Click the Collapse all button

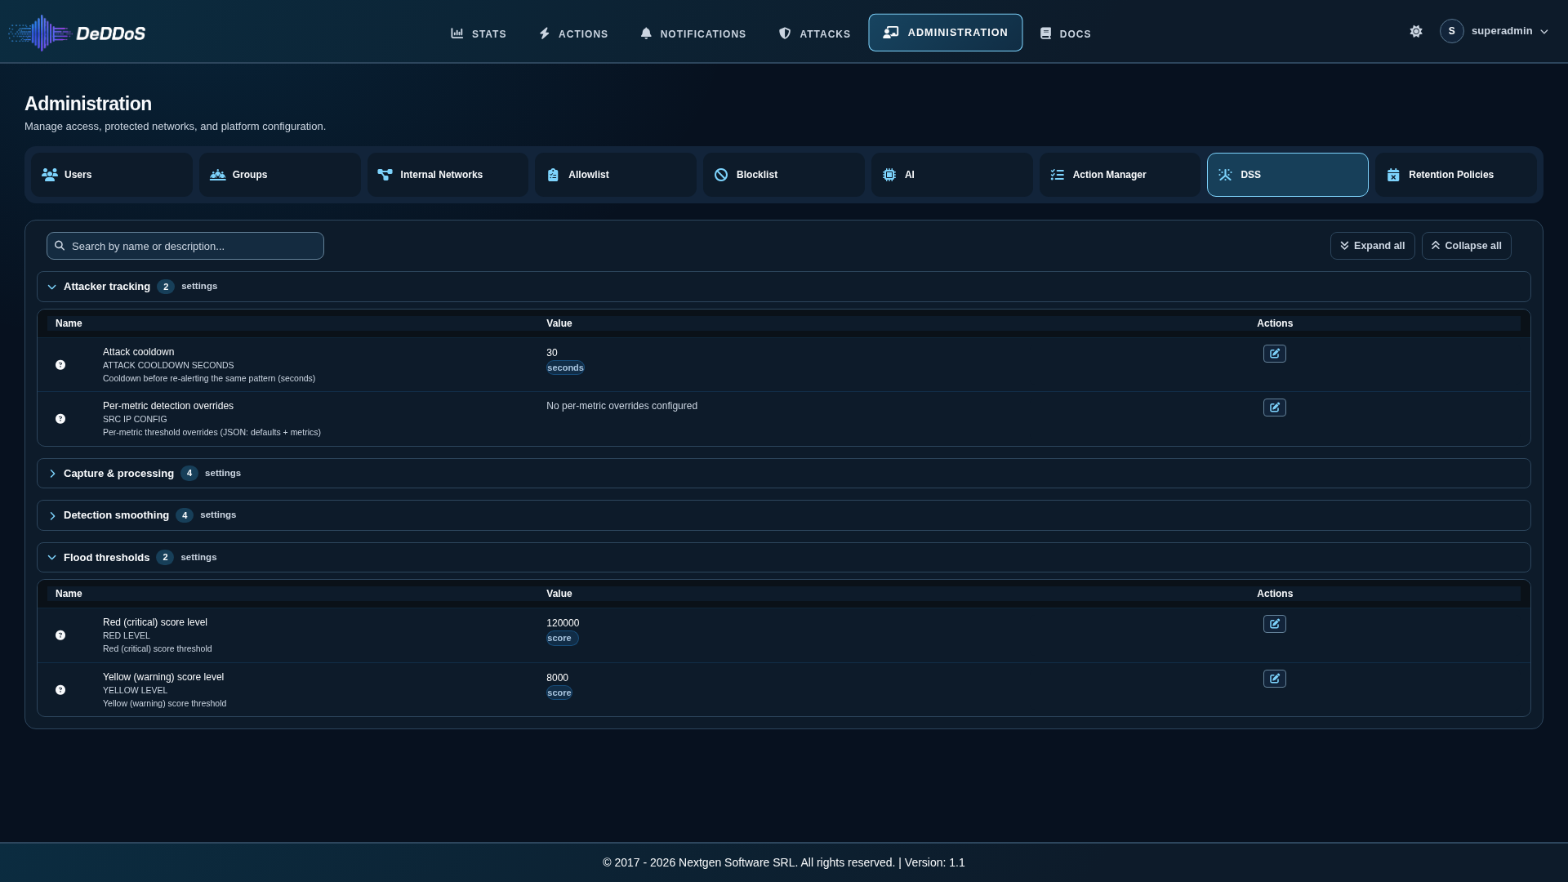[1466, 246]
